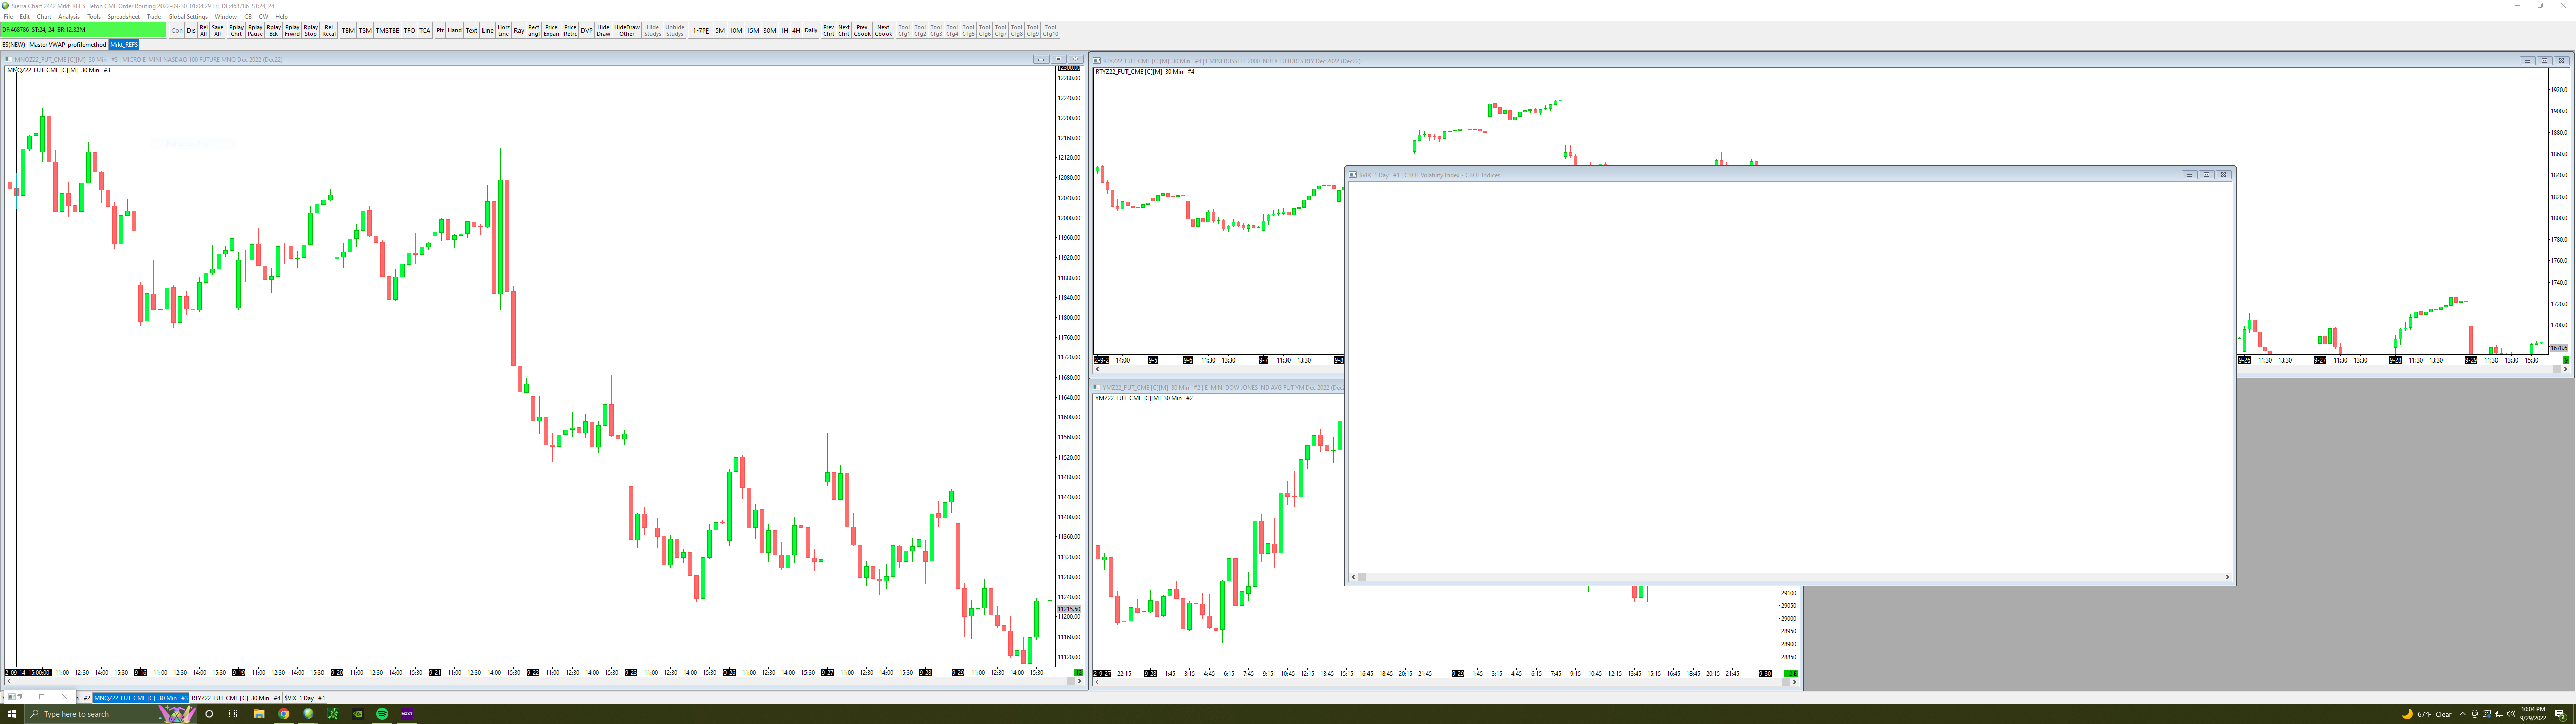Image resolution: width=2576 pixels, height=724 pixels.
Task: Toggle HideDraw Other button
Action: [x=627, y=31]
